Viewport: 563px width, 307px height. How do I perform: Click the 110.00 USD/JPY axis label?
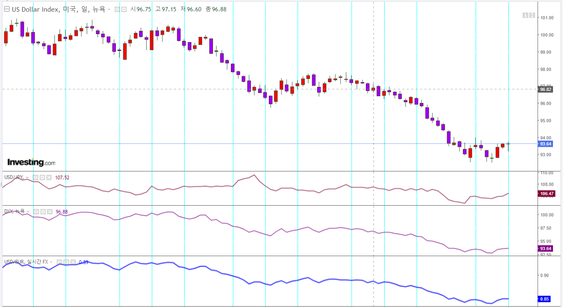(547, 173)
